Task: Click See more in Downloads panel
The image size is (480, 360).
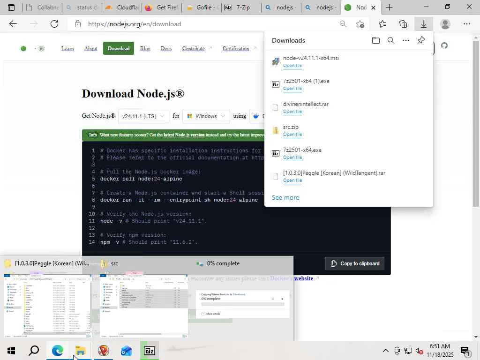Action: (x=285, y=197)
